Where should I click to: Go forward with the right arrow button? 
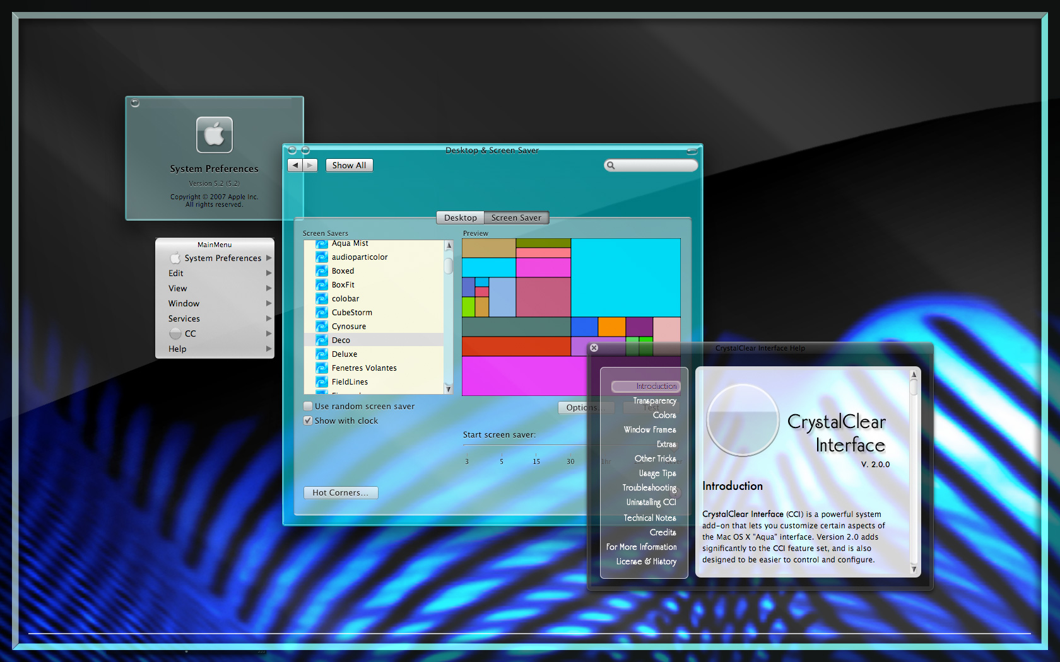point(310,165)
